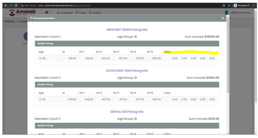This screenshot has width=258, height=138.
Task: Click the Pricing Information dialog title
Action: pyautogui.click(x=44, y=18)
